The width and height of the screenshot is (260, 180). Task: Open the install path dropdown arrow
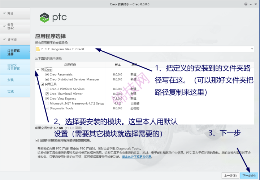click(252, 49)
